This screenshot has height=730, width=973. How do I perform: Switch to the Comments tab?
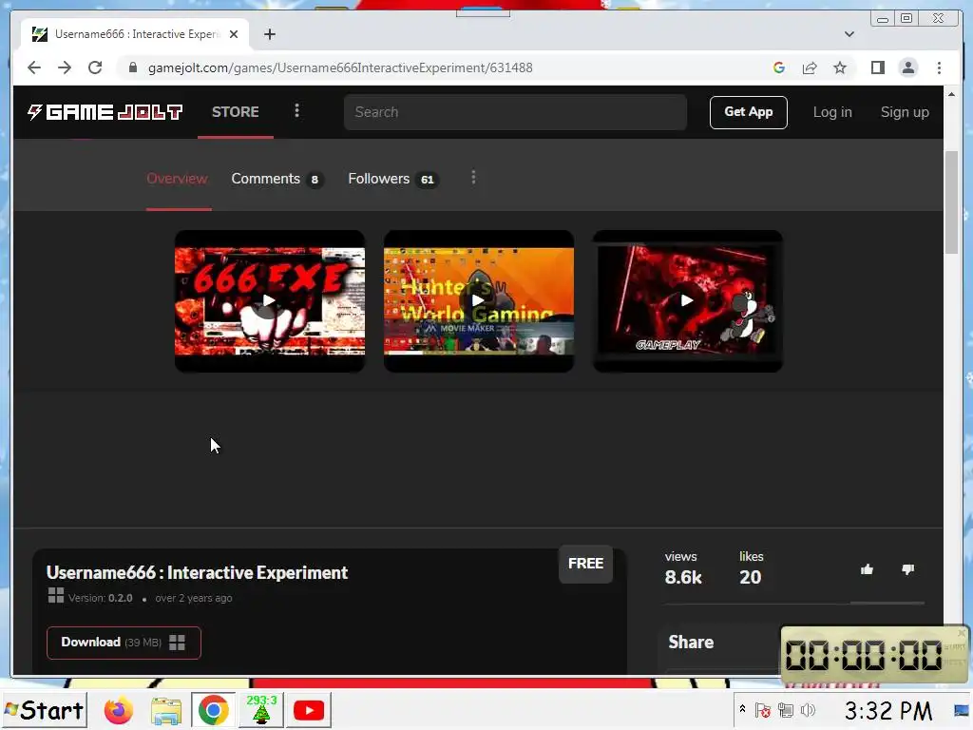tap(277, 179)
